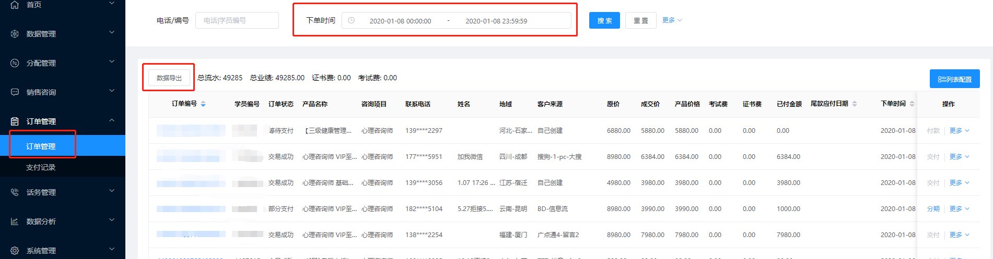The width and height of the screenshot is (993, 259).
Task: Click the 部分支付 status cell
Action: 281,209
